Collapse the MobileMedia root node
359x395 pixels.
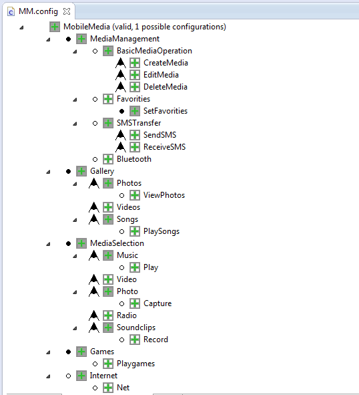coord(21,27)
